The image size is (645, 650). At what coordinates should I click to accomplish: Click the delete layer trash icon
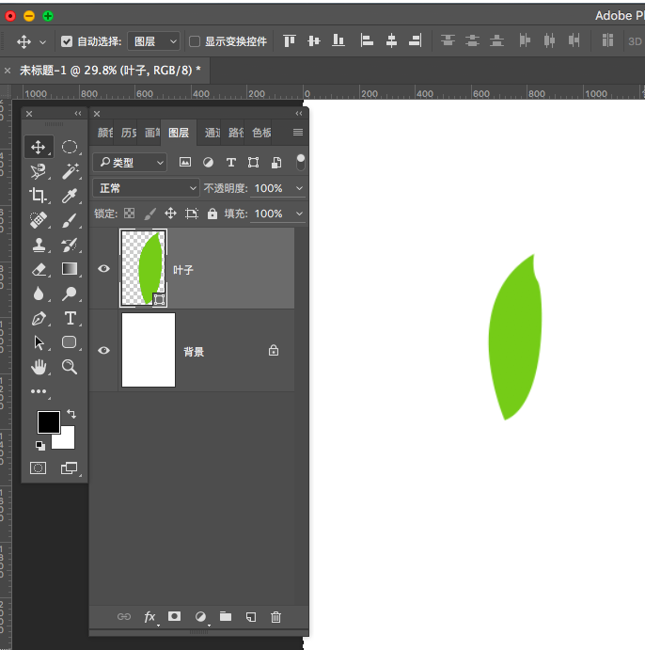click(275, 617)
